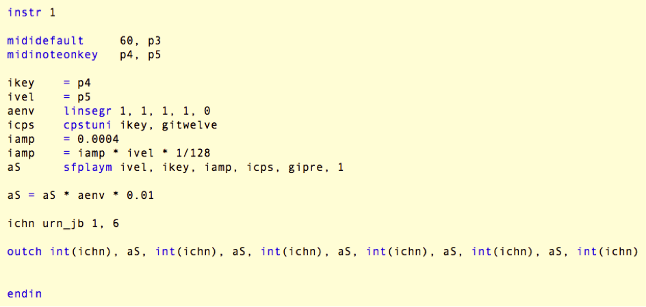Click the value 0.0004

pyautogui.click(x=98, y=139)
